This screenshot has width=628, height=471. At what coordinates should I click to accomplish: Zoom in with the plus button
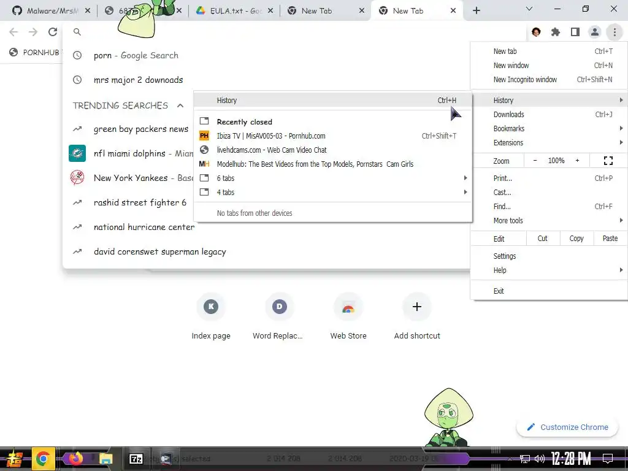pos(577,161)
